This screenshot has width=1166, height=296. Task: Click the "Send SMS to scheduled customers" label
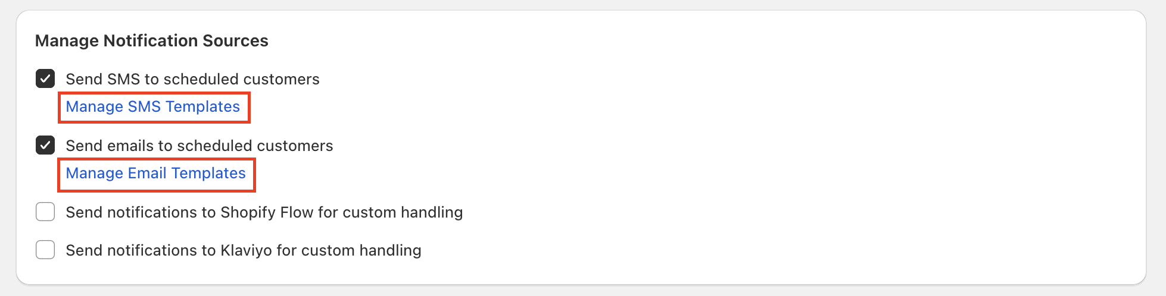[x=192, y=79]
